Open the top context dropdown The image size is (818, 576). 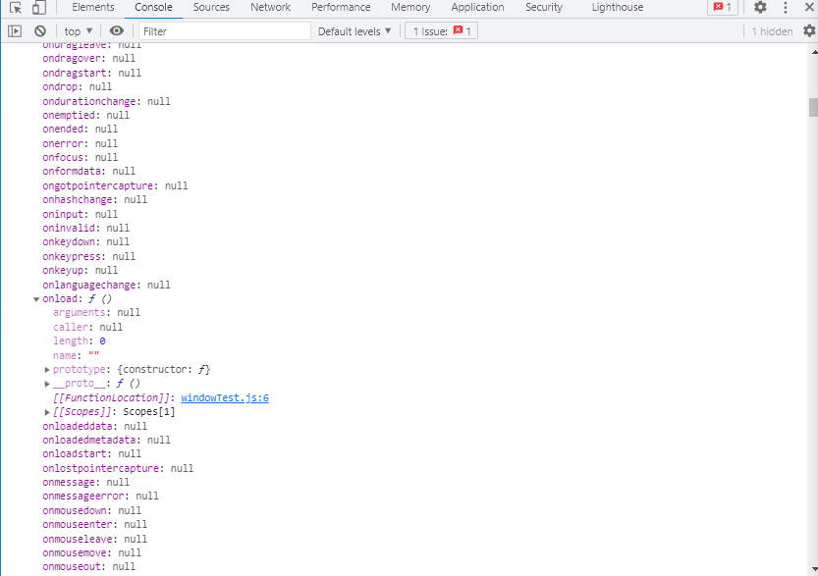point(79,31)
